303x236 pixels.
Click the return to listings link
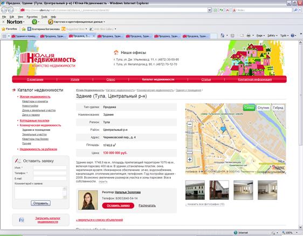coord(100,220)
